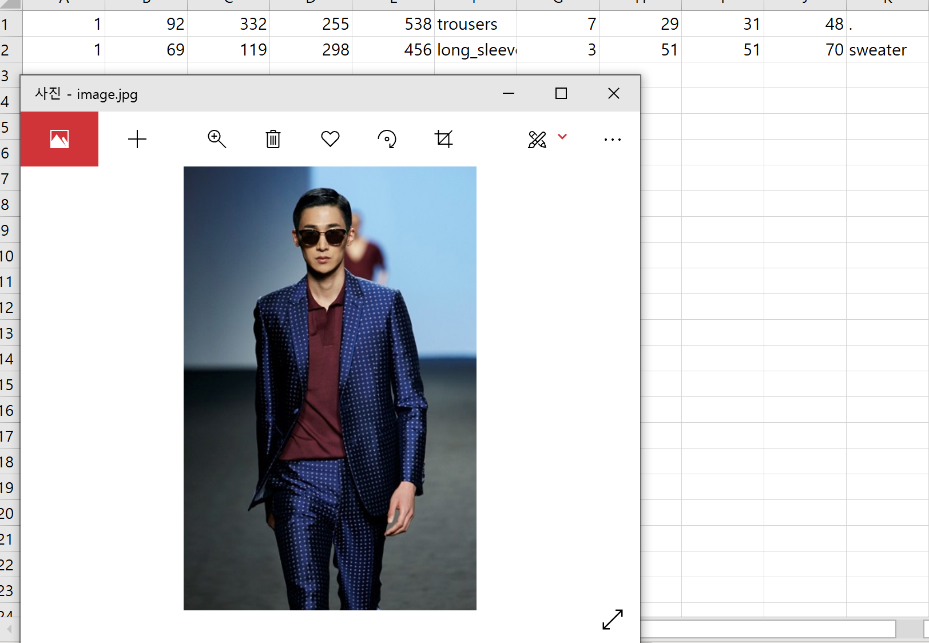Delete the image with the trash icon
Screen dimensions: 929x643
[x=273, y=139]
